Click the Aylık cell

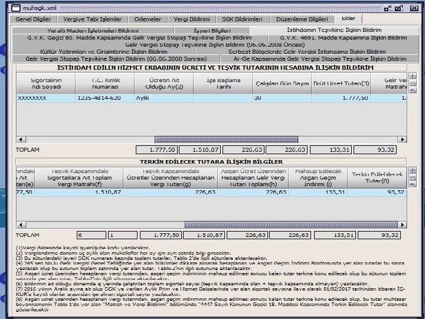164,98
